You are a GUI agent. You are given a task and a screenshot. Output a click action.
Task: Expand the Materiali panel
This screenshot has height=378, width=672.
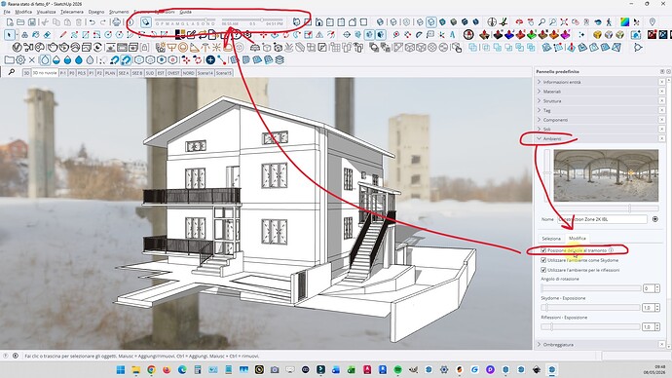pyautogui.click(x=596, y=92)
